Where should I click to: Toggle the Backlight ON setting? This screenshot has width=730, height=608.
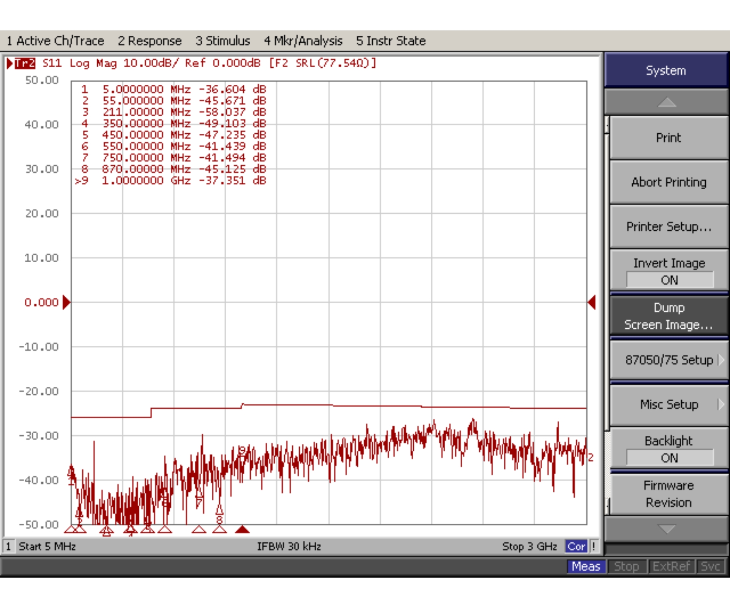tap(669, 449)
